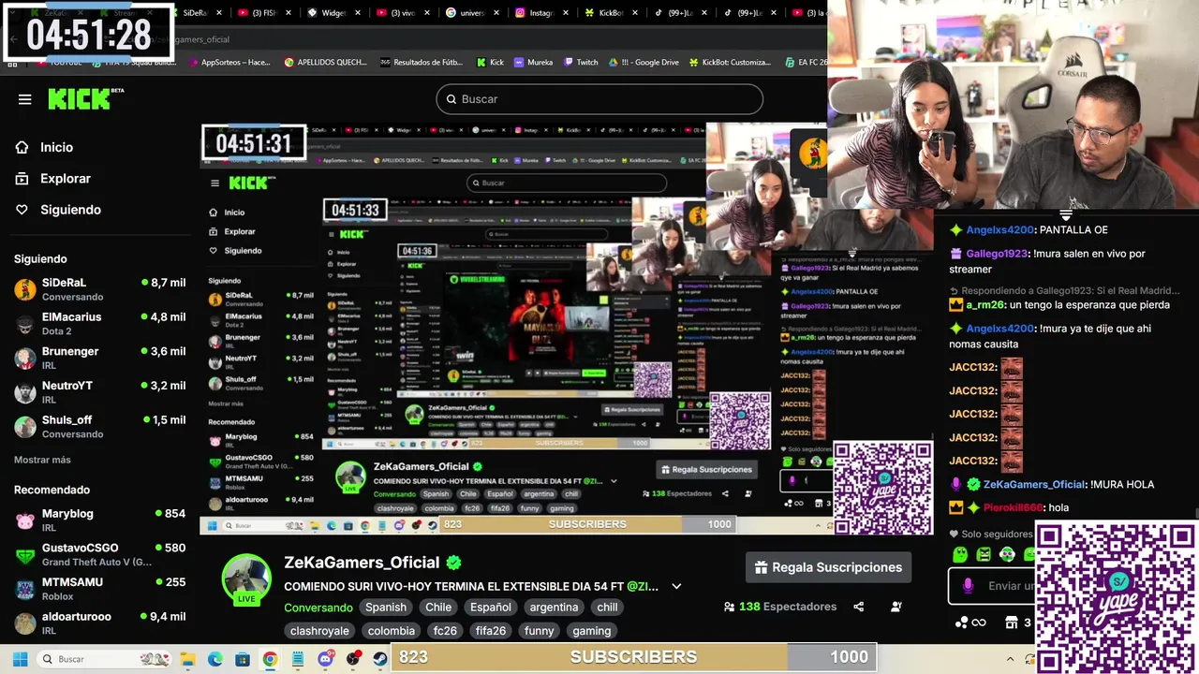Open NeutroYT channel avatar

[25, 392]
